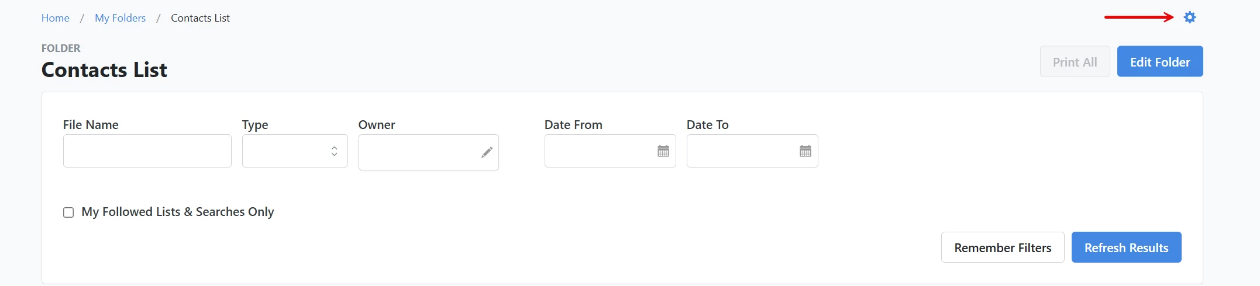This screenshot has width=1260, height=286.
Task: Click the Refresh Results button
Action: pos(1126,247)
